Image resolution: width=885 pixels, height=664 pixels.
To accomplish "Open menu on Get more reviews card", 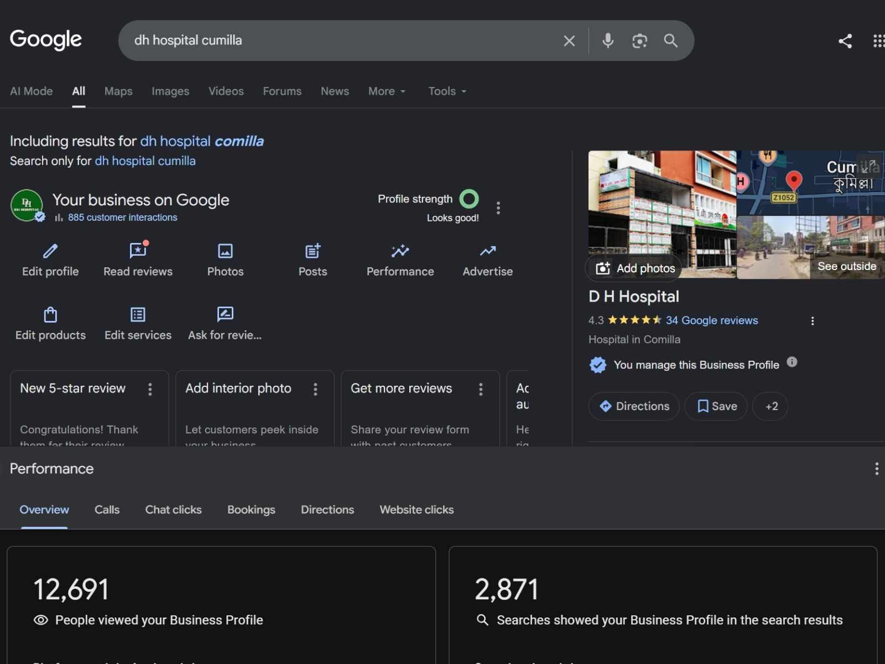I will tap(481, 390).
